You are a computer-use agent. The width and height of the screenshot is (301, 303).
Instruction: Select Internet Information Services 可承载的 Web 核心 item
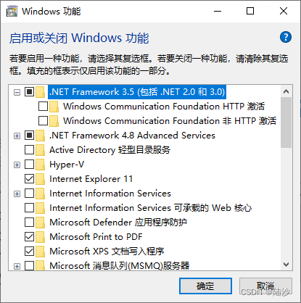150,208
